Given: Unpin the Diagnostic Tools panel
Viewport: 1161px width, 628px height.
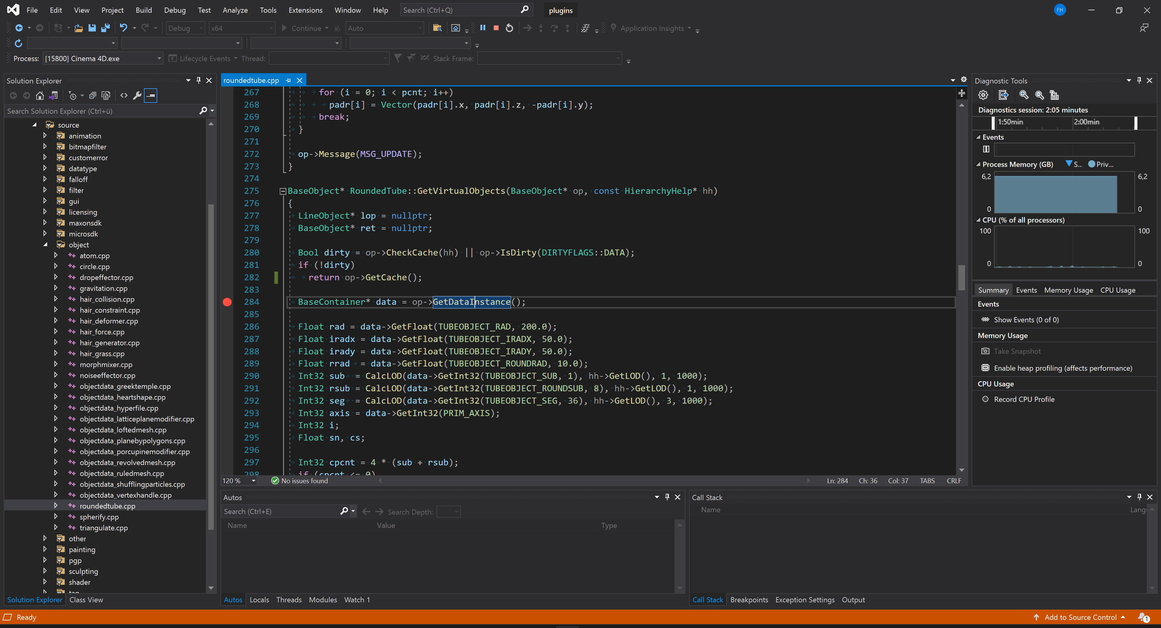Looking at the screenshot, I should (x=1139, y=80).
